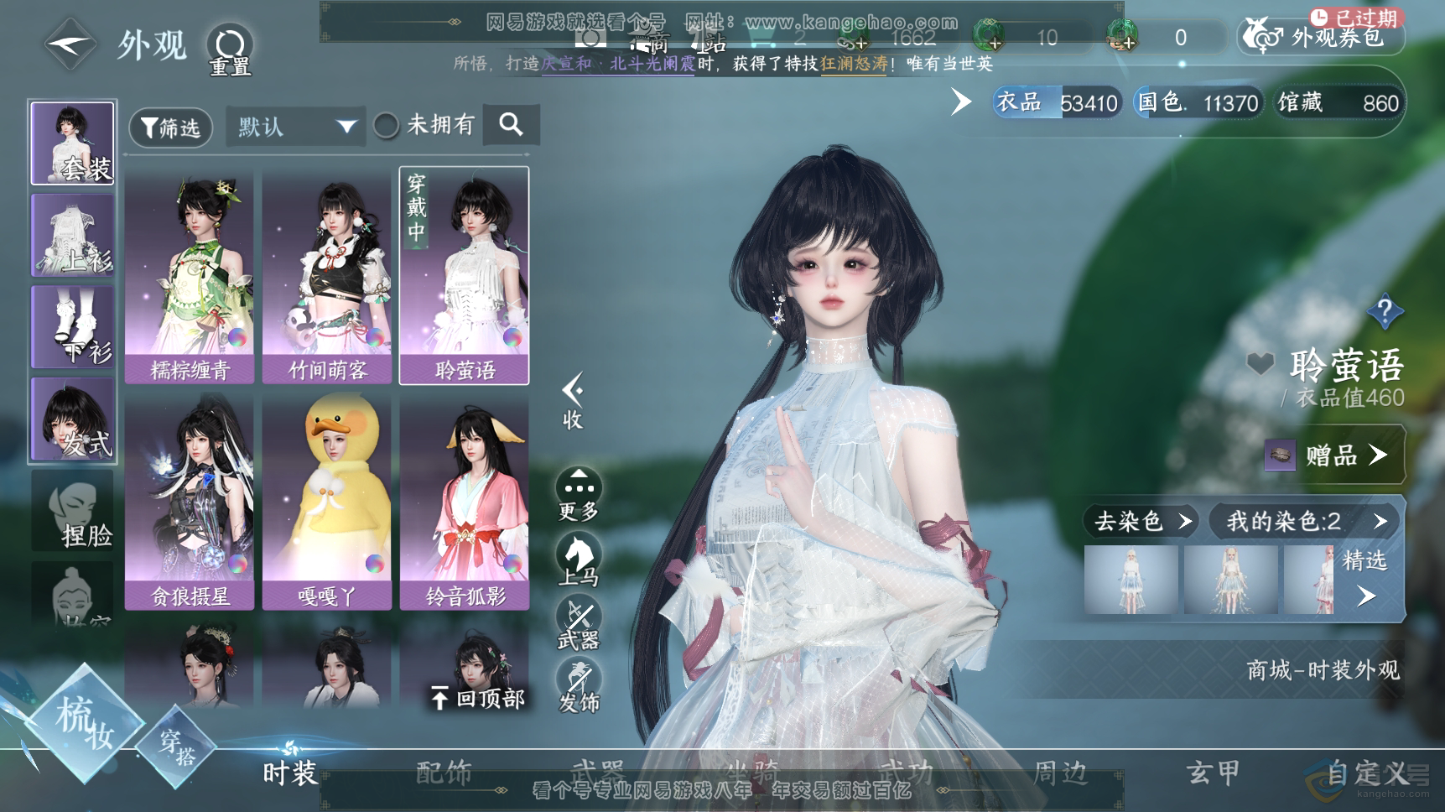
Task: Click 回顶部 back to top
Action: pyautogui.click(x=478, y=698)
